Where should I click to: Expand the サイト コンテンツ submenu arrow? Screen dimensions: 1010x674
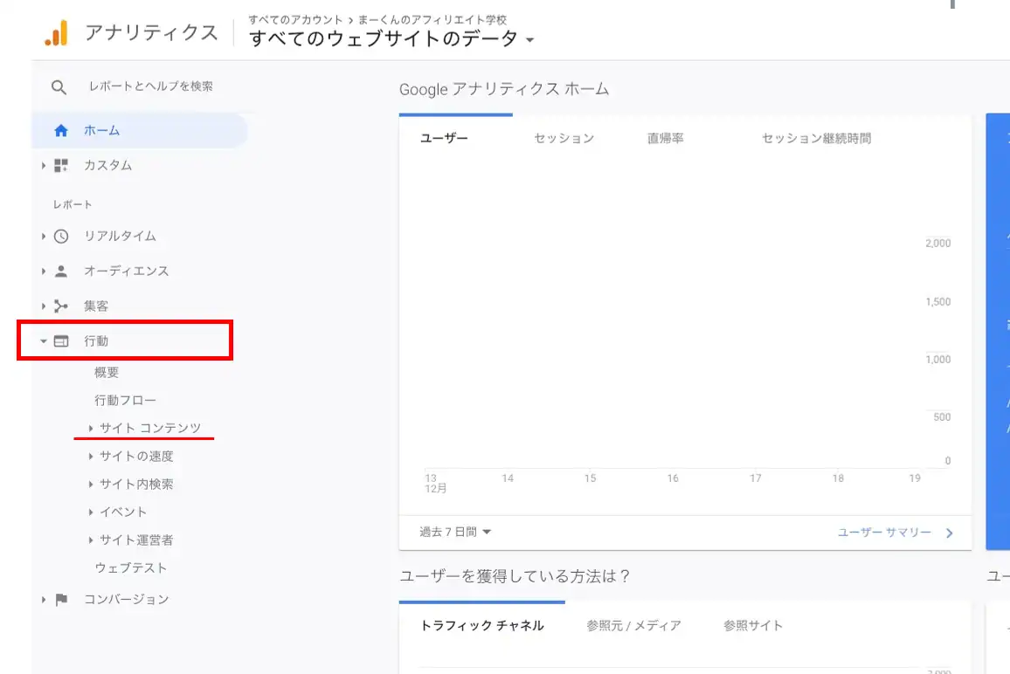coord(91,428)
